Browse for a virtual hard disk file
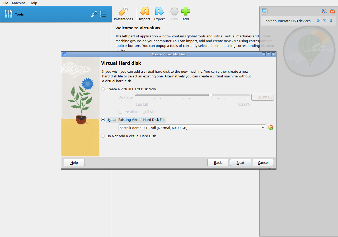 click(x=271, y=128)
